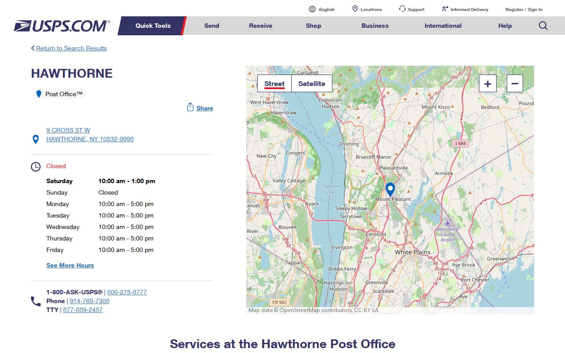Click the USPS.COM eagle logo

coord(62,26)
